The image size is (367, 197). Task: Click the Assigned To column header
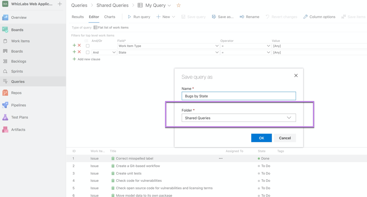[x=234, y=151]
